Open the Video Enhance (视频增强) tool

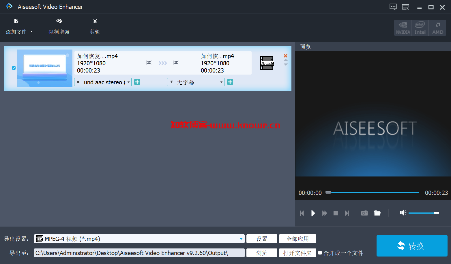click(59, 26)
